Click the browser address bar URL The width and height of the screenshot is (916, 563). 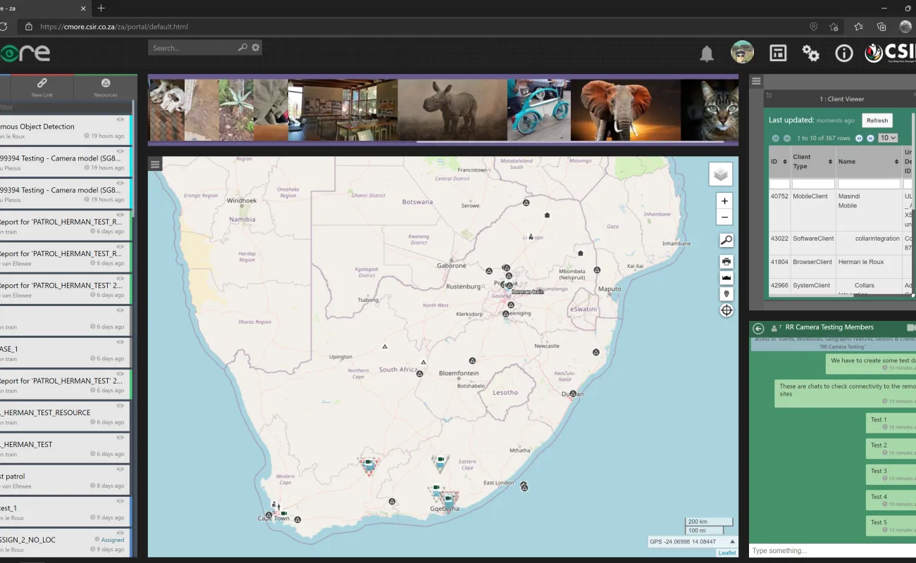pos(114,27)
